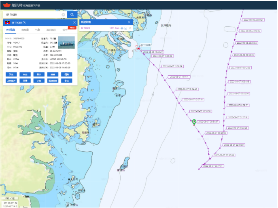This screenshot has height=208, width=278.
Task: Close the BF TIGER ship info panel
Action: click(x=74, y=22)
